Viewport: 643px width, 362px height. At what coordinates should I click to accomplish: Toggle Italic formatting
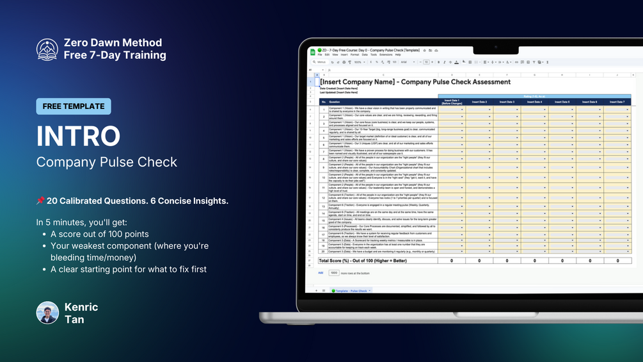[x=445, y=62]
